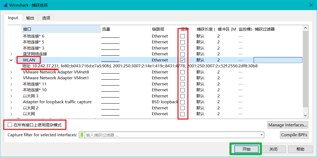Click the Wireshark shark fin title icon
The image size is (317, 157).
point(5,5)
